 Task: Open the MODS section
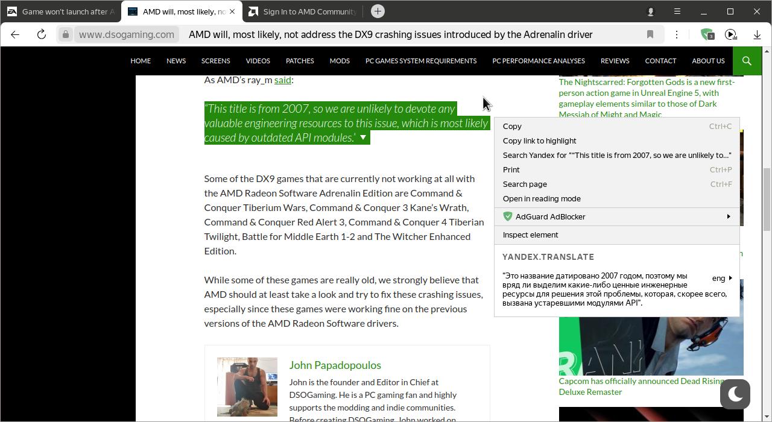point(340,61)
